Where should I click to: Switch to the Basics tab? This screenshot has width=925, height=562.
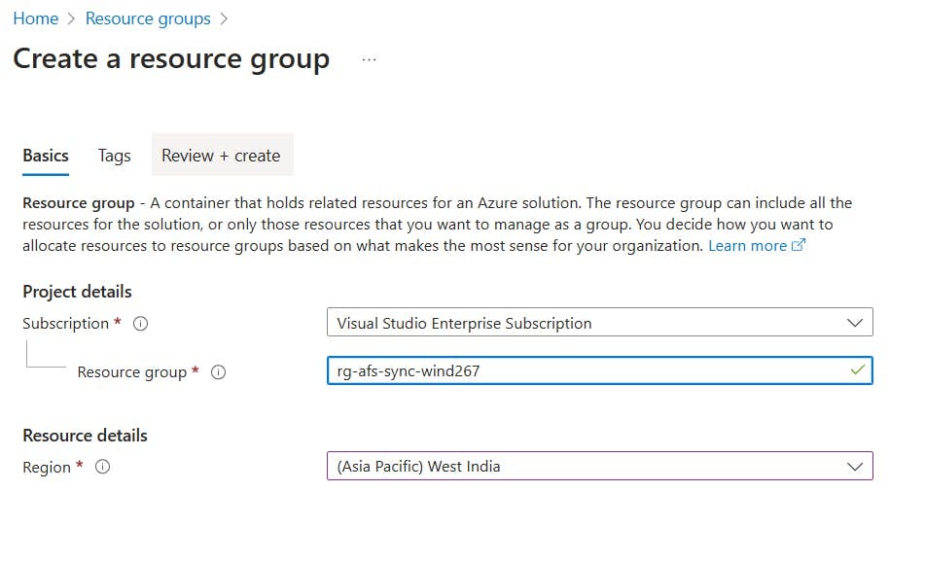point(46,156)
